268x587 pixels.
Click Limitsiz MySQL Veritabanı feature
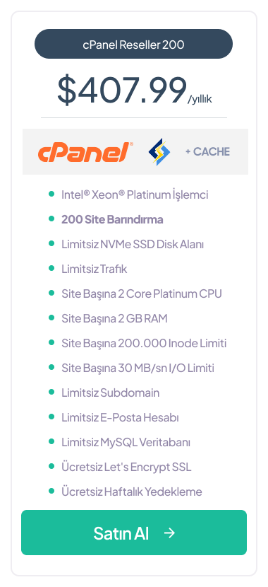(x=126, y=442)
